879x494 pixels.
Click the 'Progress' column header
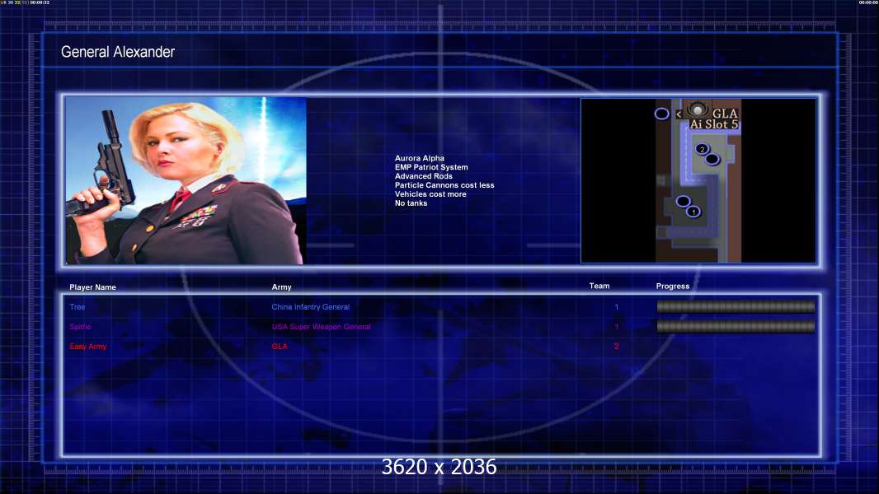click(673, 286)
